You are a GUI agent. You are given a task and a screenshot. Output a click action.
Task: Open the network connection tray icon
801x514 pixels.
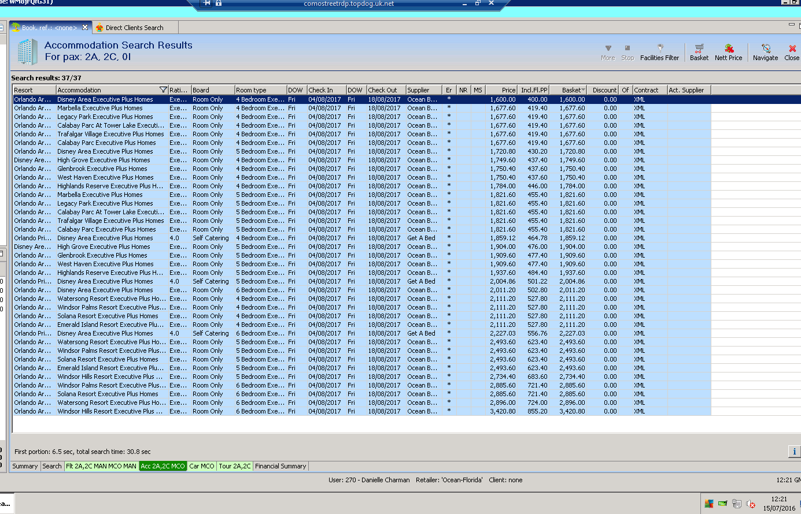pos(737,504)
